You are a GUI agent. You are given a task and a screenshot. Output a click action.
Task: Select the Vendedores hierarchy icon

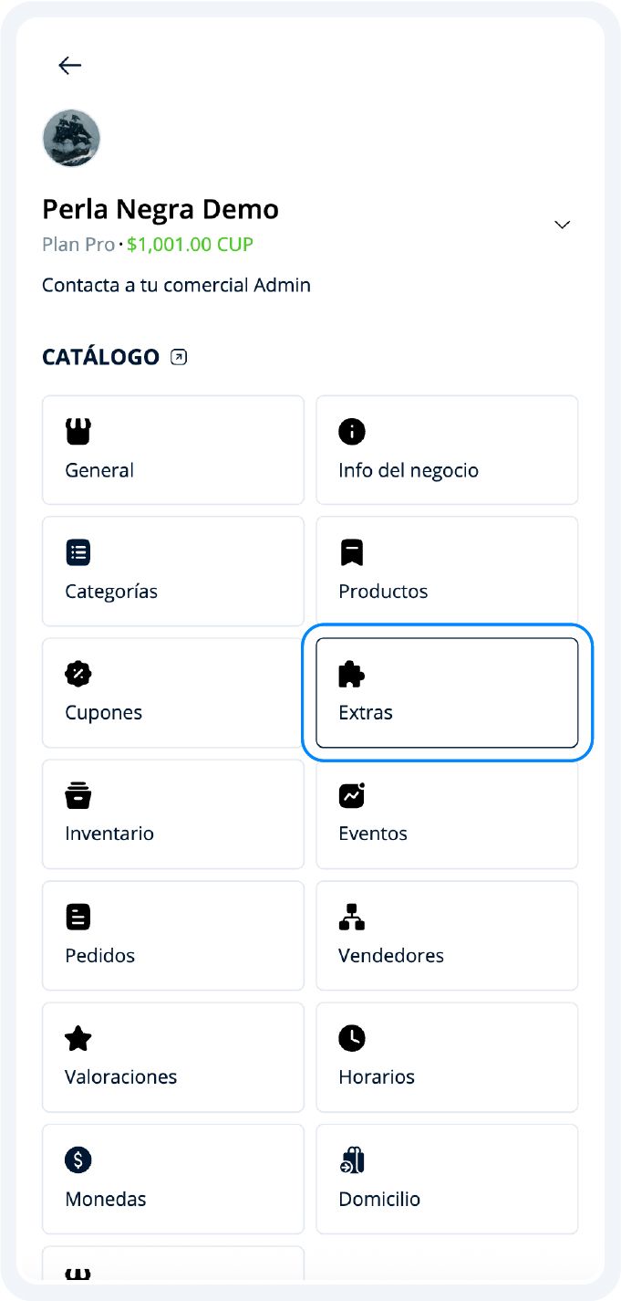pos(352,917)
